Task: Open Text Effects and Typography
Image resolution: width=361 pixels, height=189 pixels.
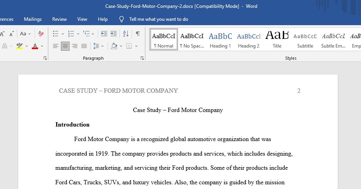Action: [x=4, y=46]
